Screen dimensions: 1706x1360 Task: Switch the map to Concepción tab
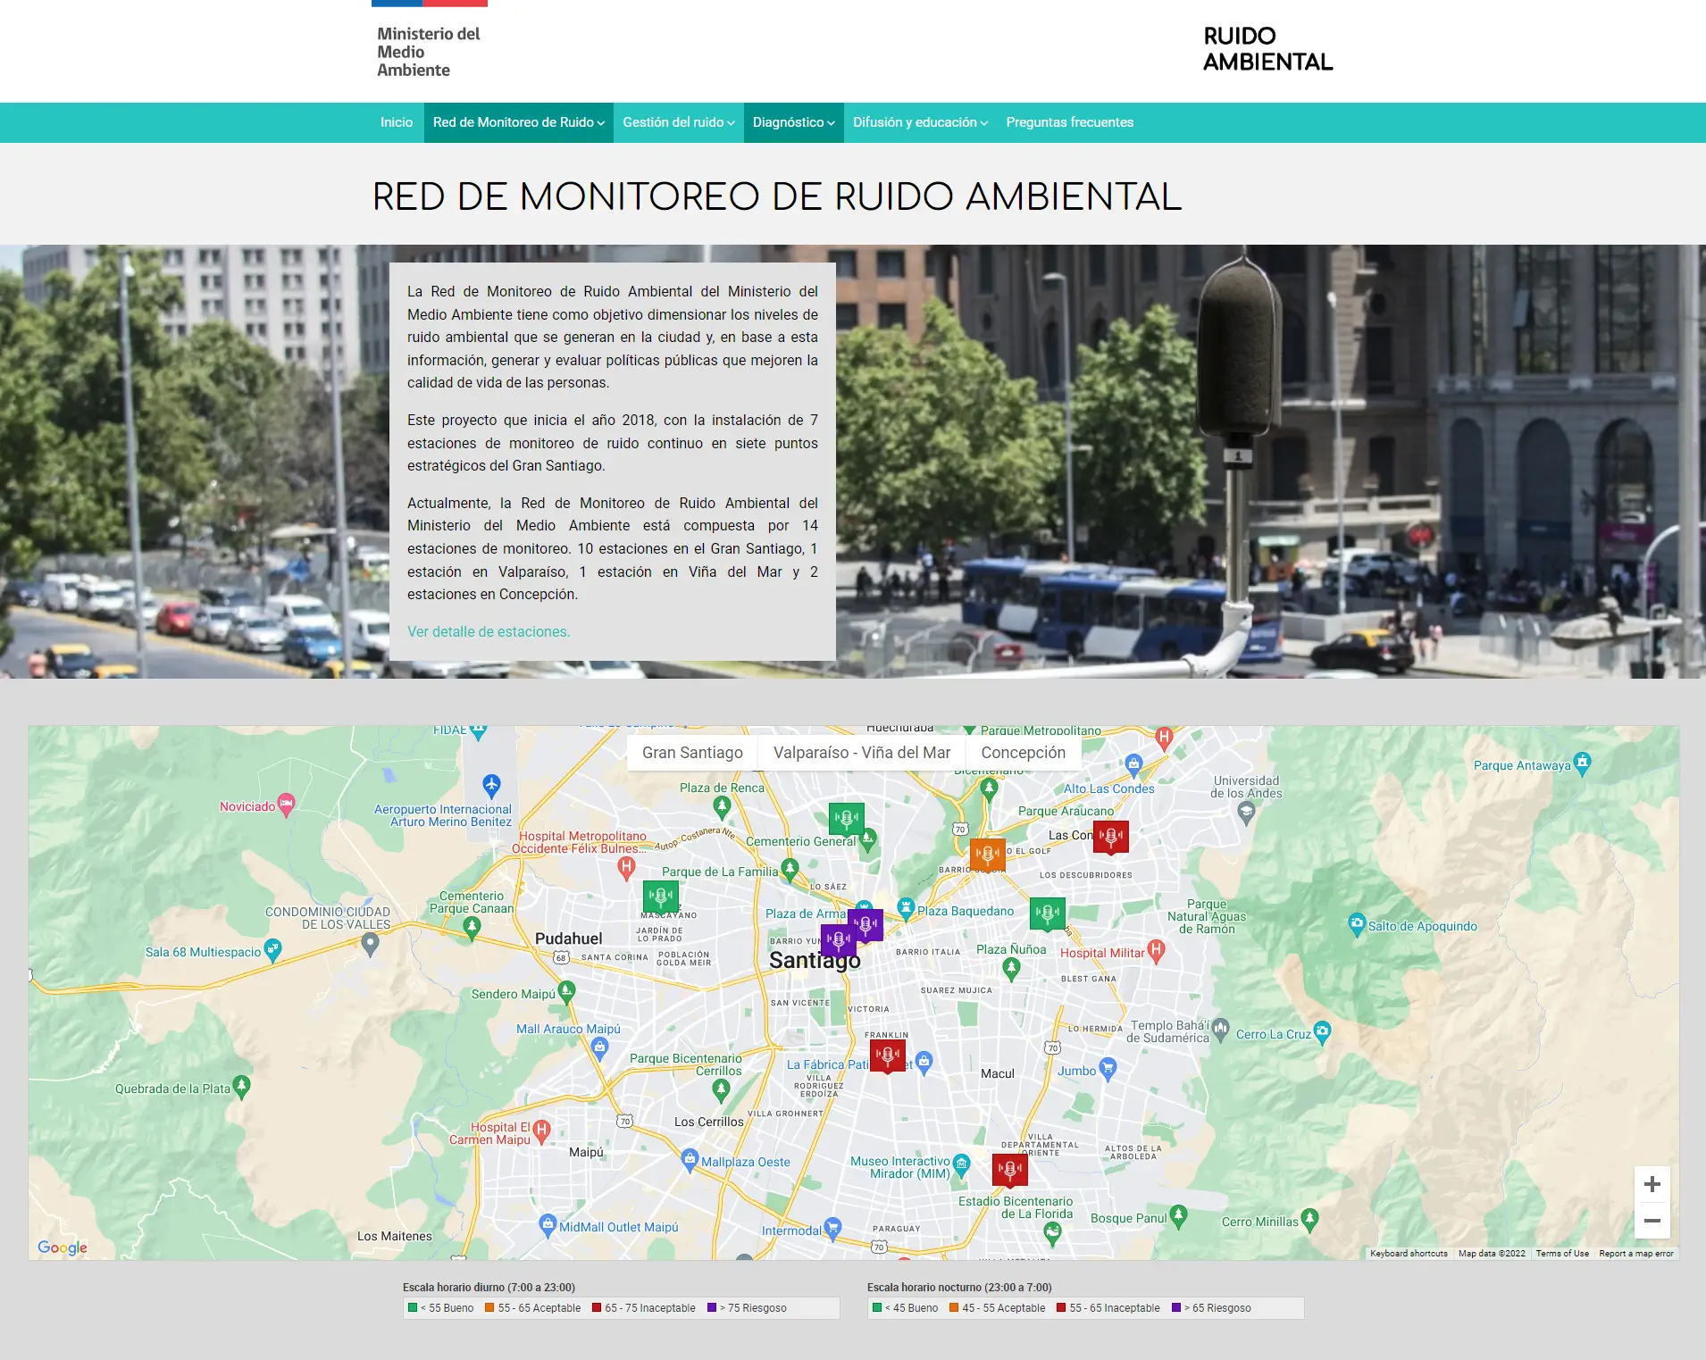coord(1023,753)
